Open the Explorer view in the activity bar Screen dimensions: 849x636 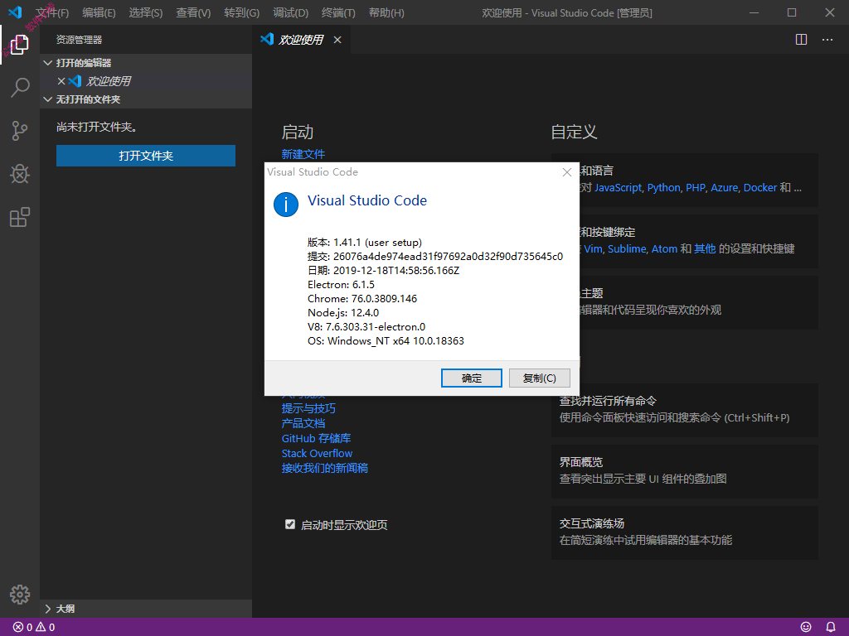click(x=20, y=45)
